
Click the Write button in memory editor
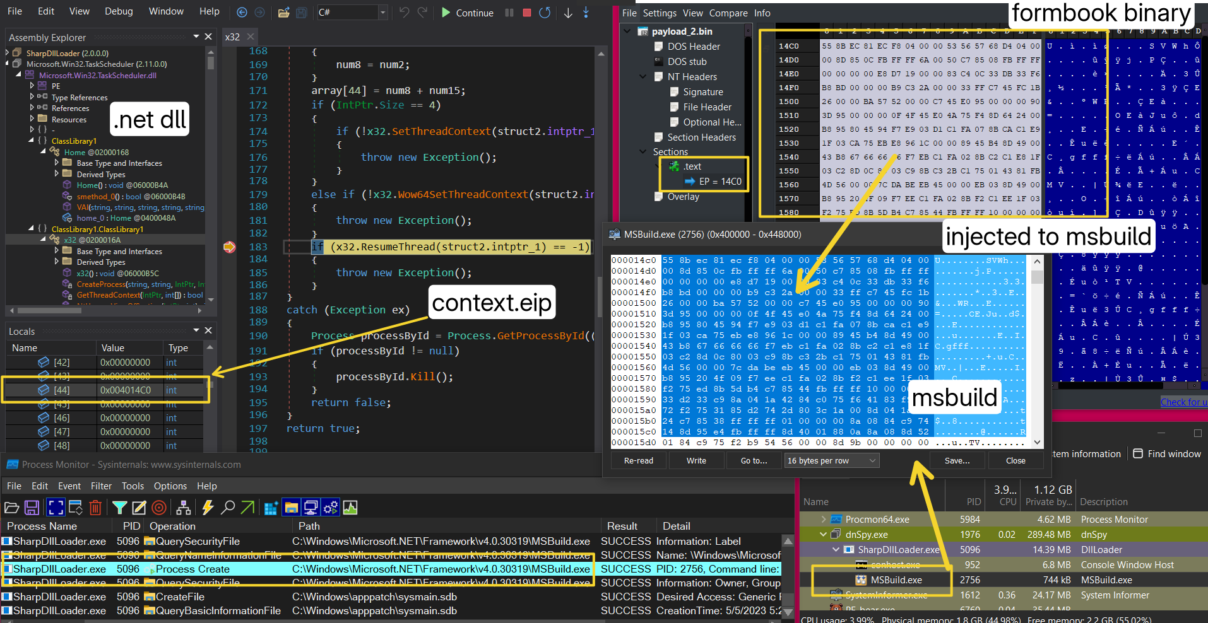coord(696,460)
